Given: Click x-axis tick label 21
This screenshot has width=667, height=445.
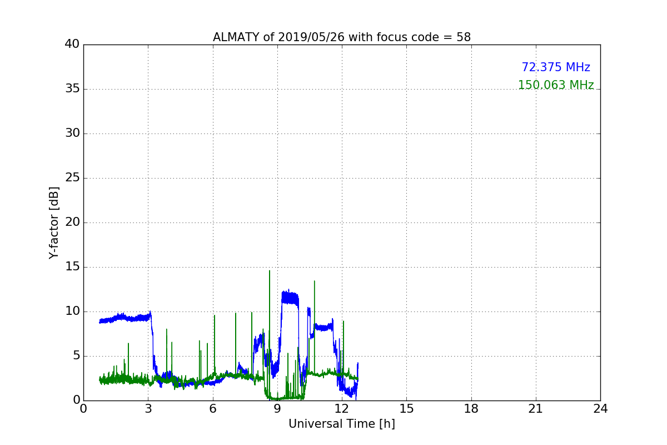Looking at the screenshot, I should coord(536,409).
